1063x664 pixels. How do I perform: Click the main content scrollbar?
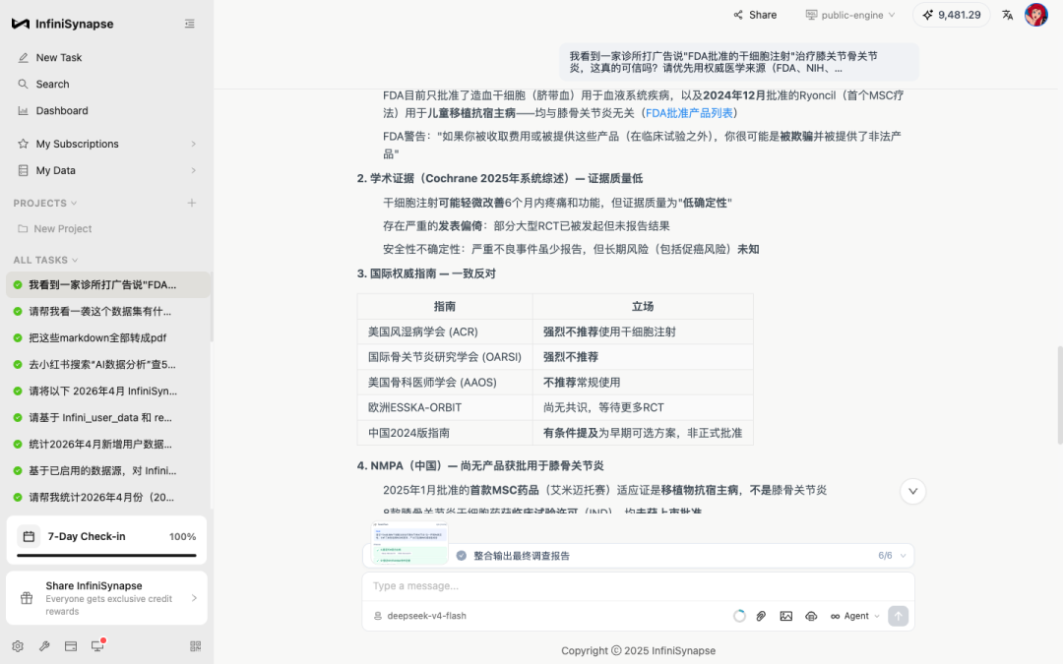pos(1059,395)
